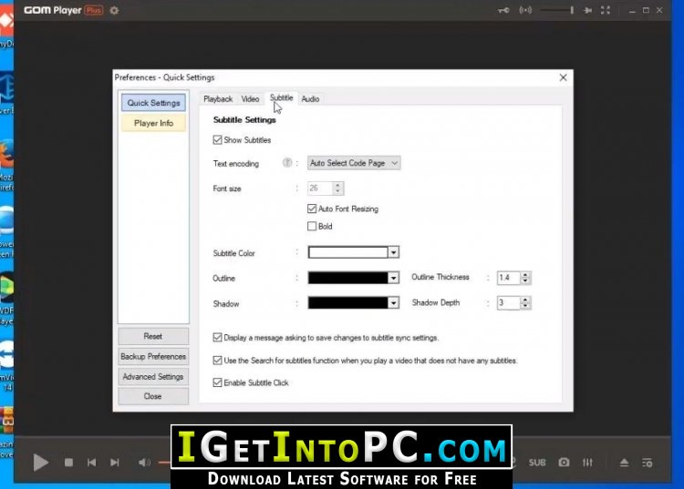Increase Font size with the up arrow

pos(338,185)
